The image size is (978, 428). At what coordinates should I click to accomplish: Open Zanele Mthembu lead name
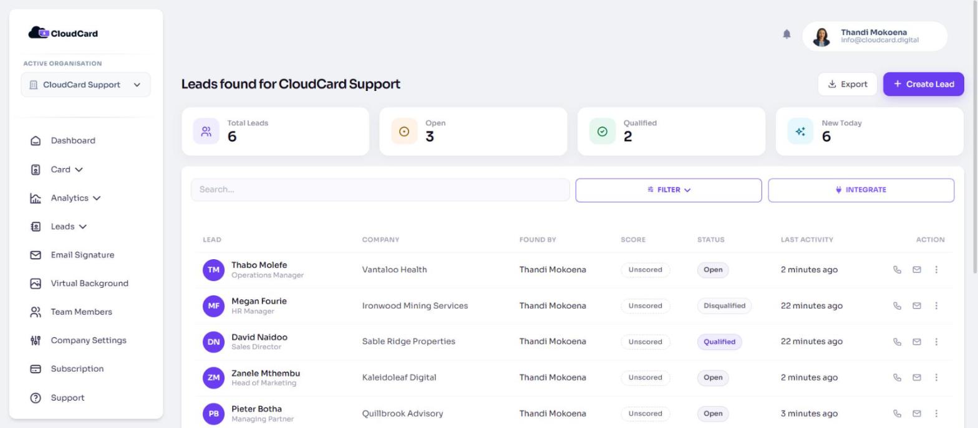coord(266,373)
